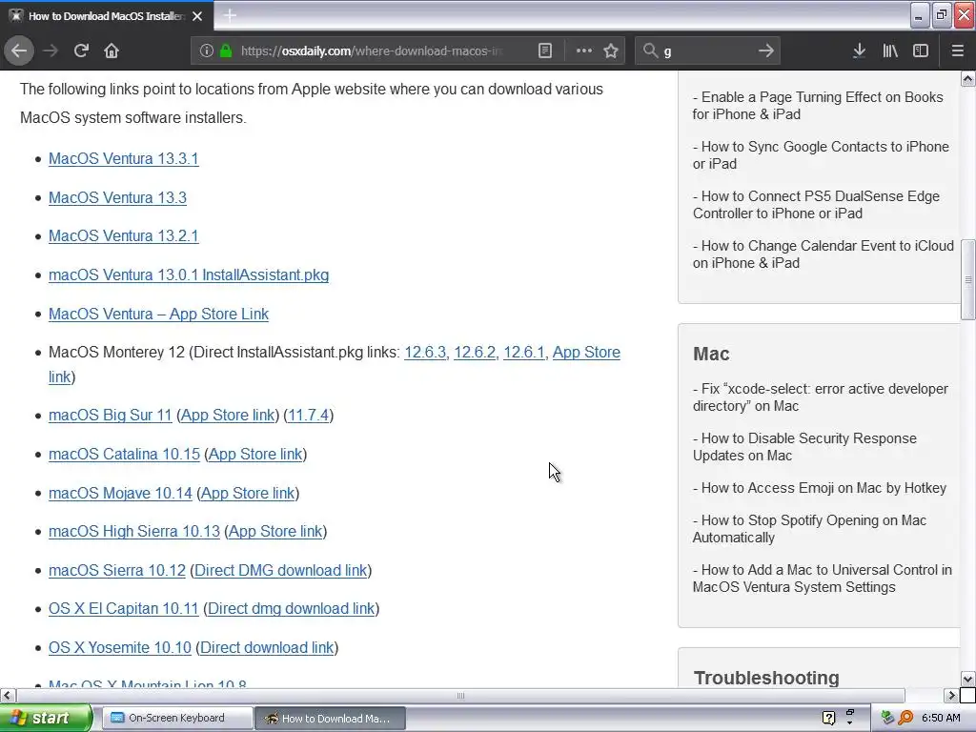This screenshot has height=732, width=976.
Task: Open Enable a Page Turning Effect article
Action: point(818,106)
